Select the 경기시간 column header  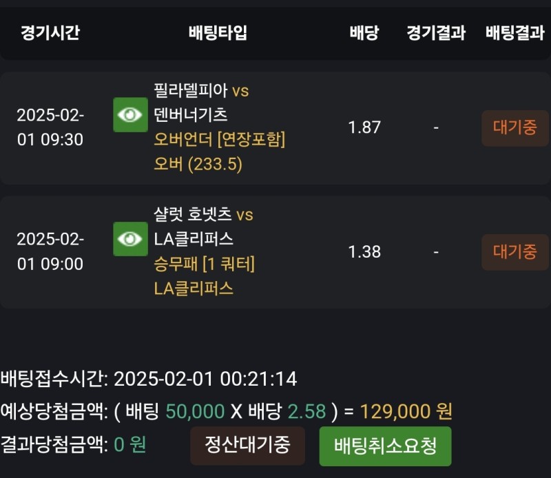coord(50,32)
